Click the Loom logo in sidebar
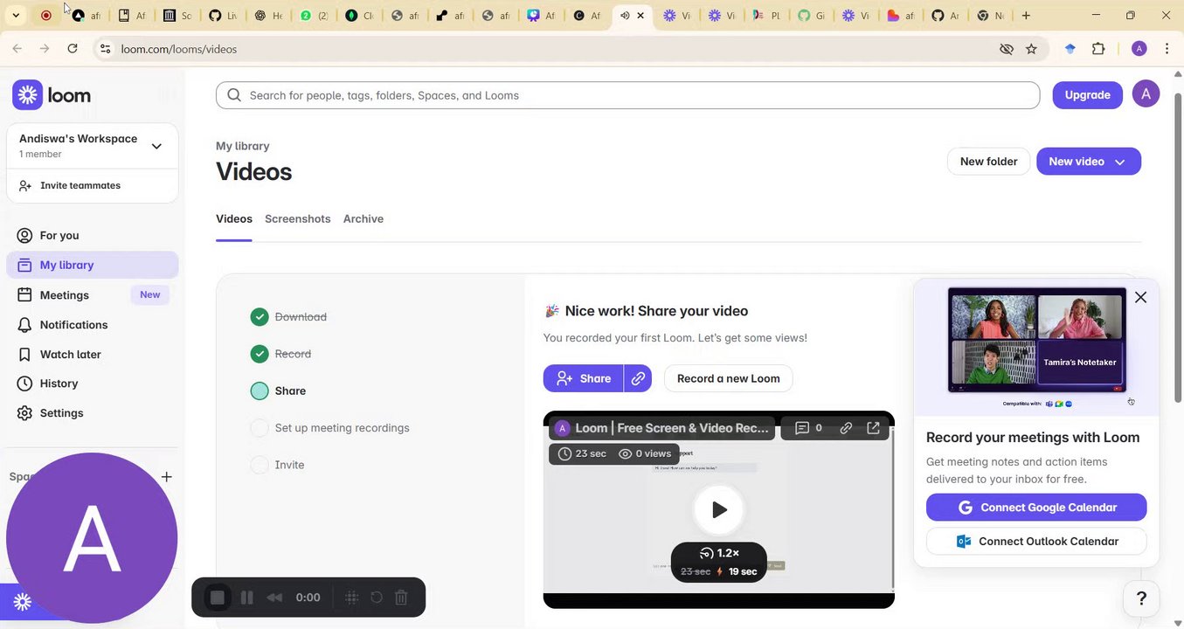Viewport: 1184px width, 629px height. [52, 94]
